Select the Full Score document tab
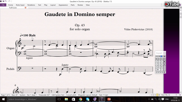This screenshot has width=182, height=102. [x=13, y=8]
